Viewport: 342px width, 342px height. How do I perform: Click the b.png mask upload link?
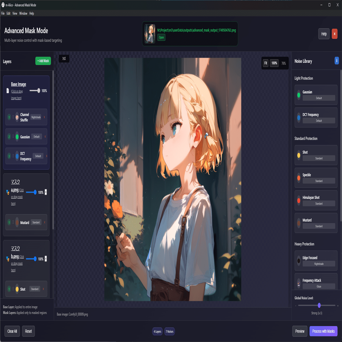(17, 259)
